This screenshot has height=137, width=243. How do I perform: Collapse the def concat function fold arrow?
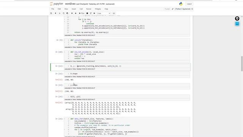[x=65, y=40]
